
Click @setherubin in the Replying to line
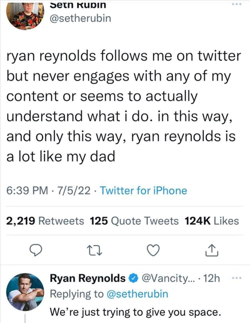(137, 294)
